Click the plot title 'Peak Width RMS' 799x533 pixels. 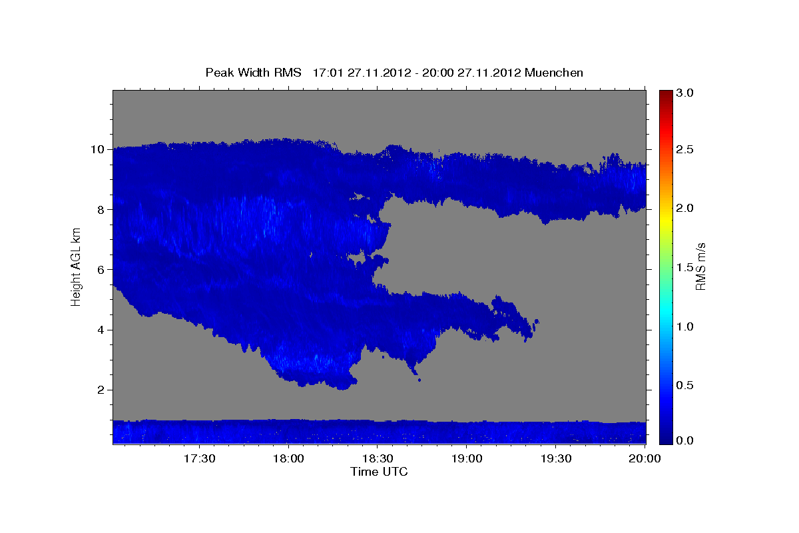coord(254,73)
